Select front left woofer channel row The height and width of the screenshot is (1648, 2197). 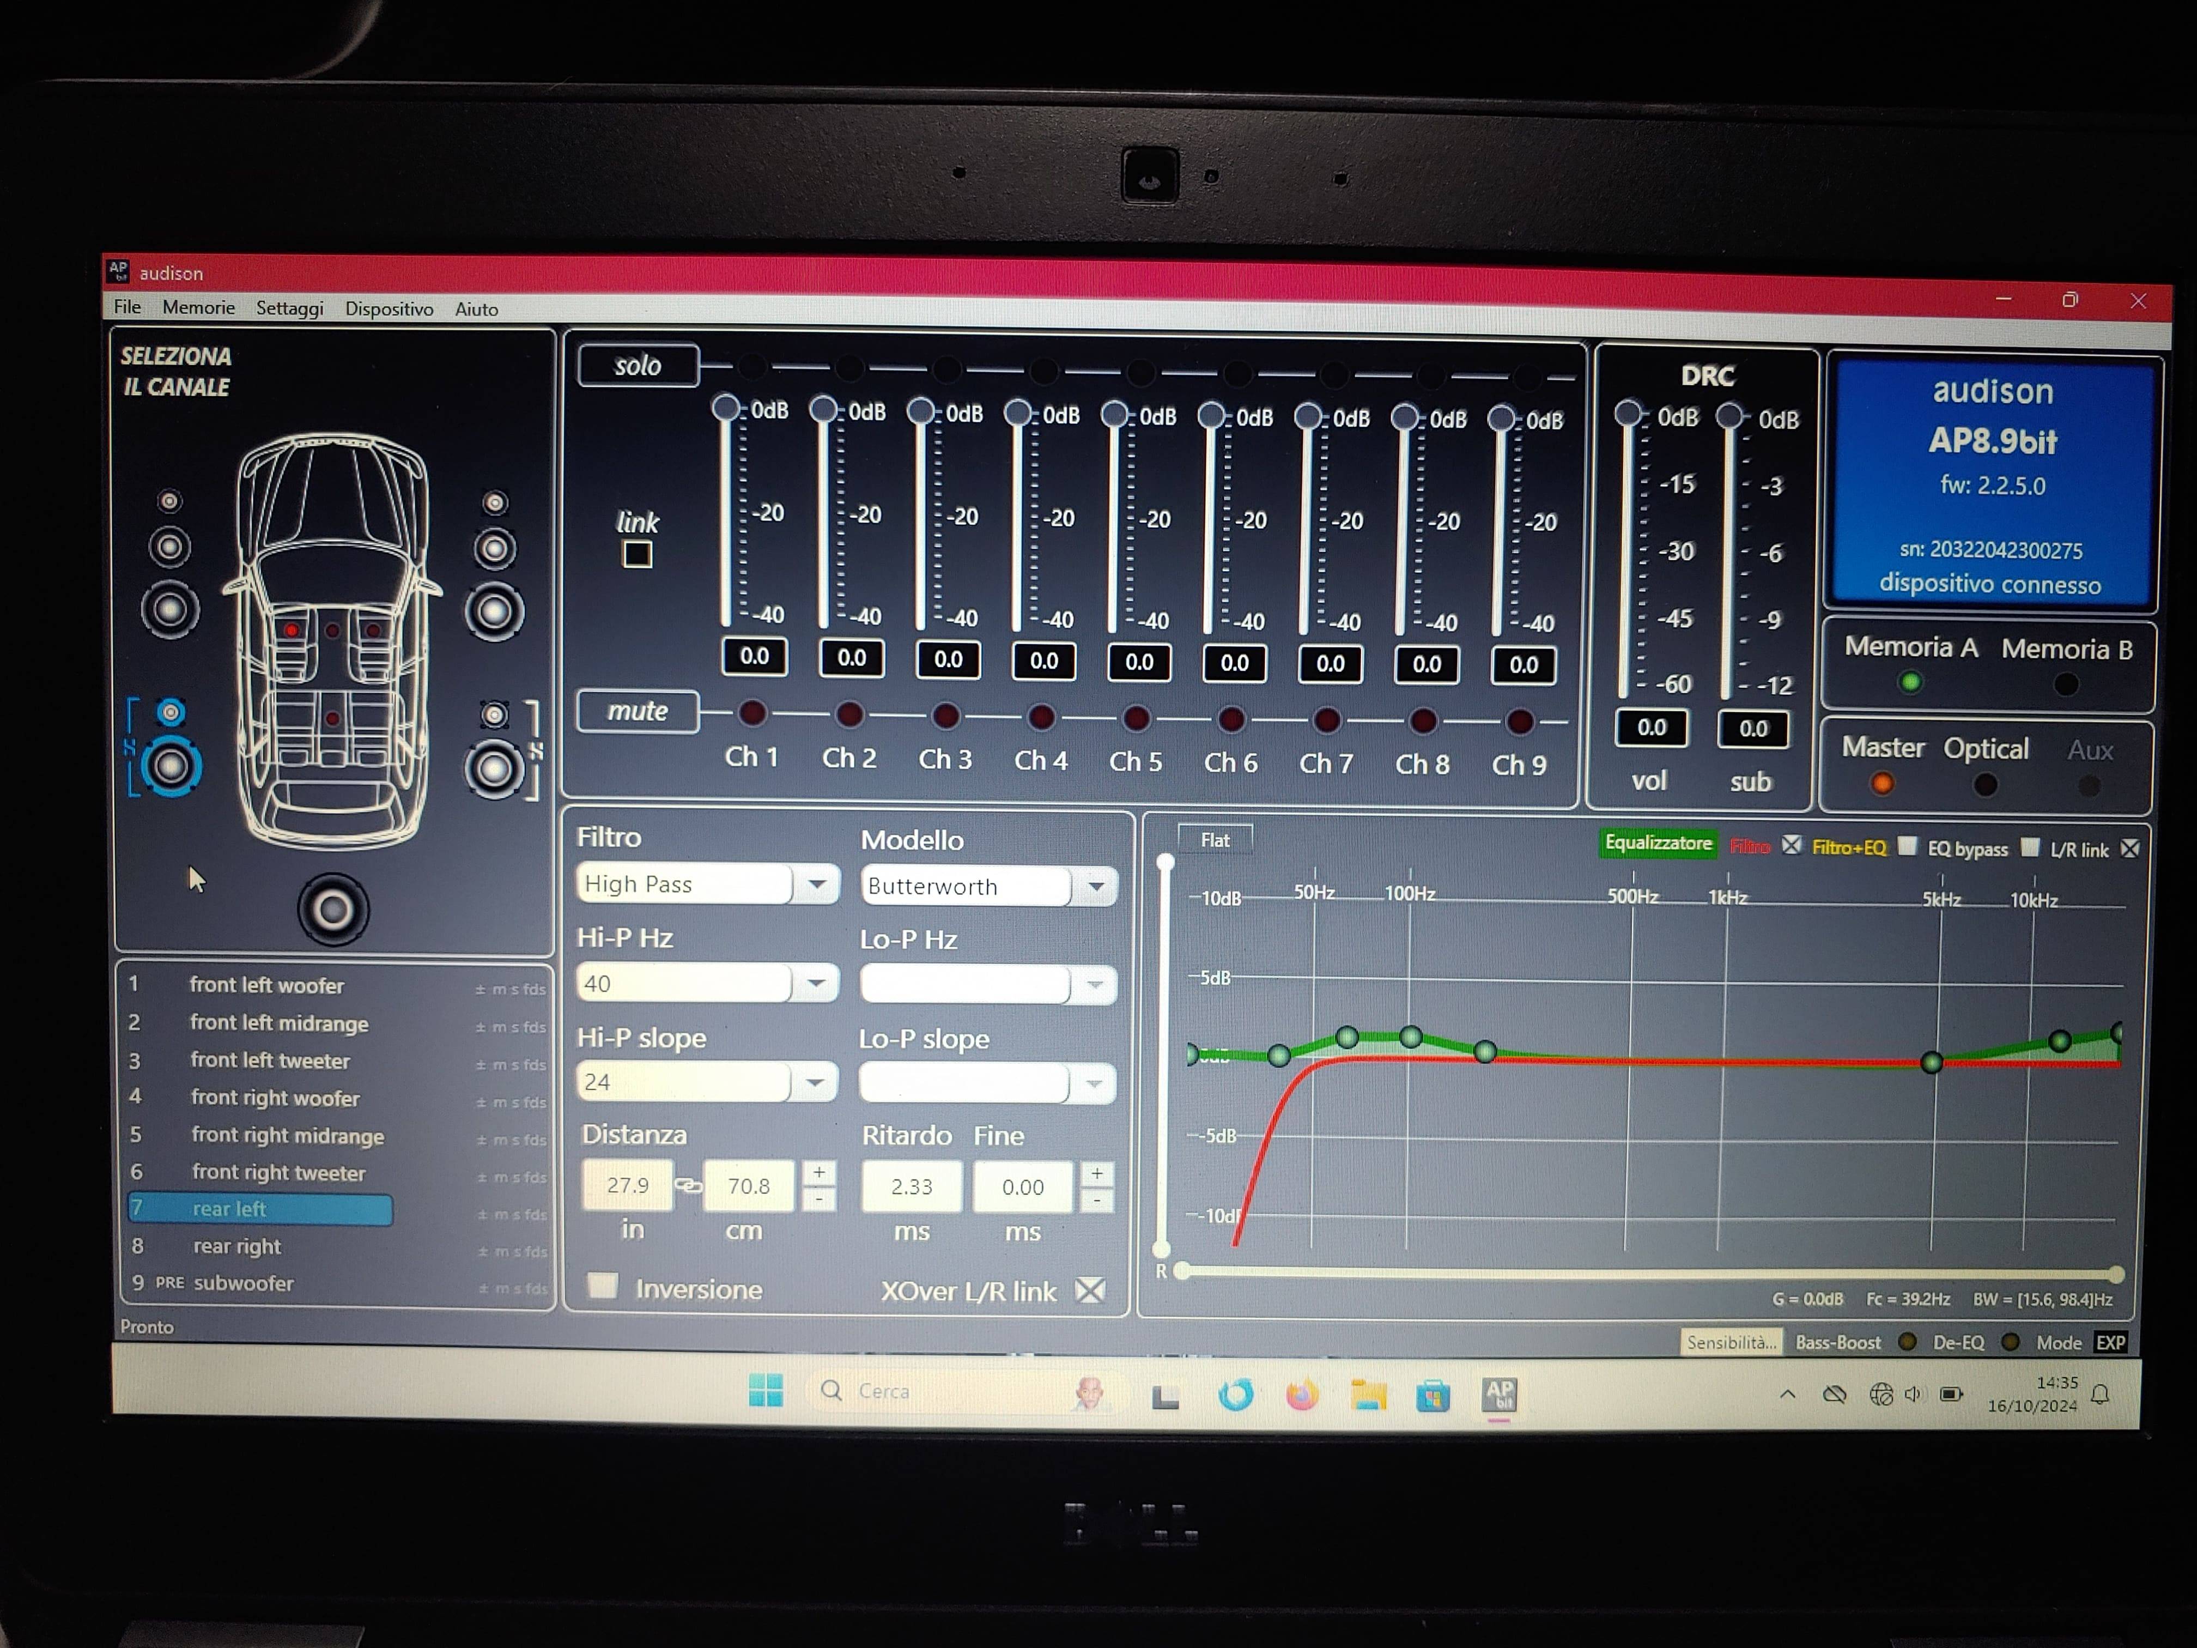pyautogui.click(x=335, y=985)
